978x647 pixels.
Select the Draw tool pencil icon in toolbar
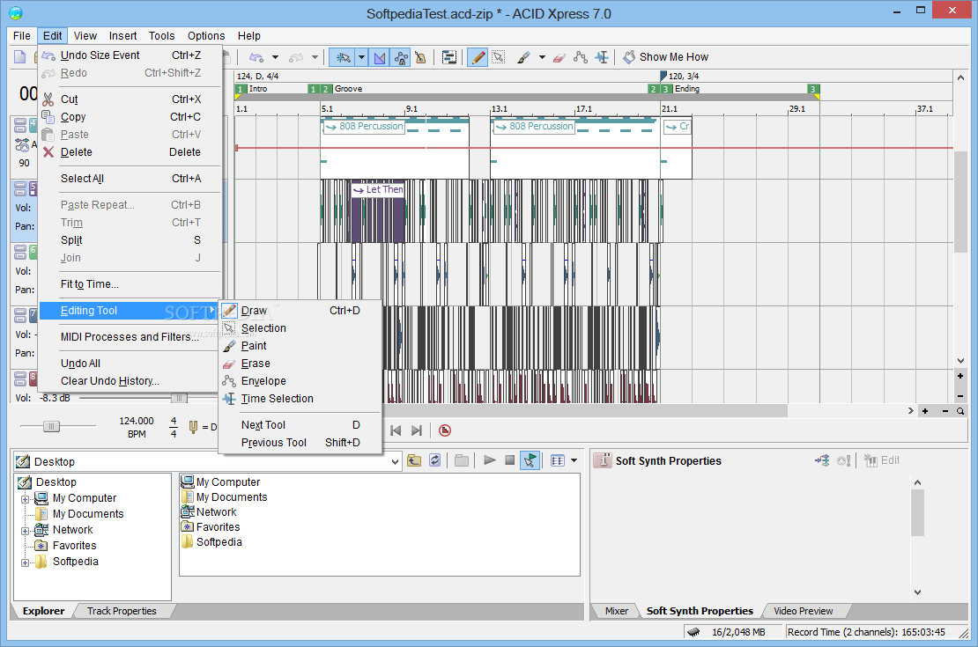[478, 57]
